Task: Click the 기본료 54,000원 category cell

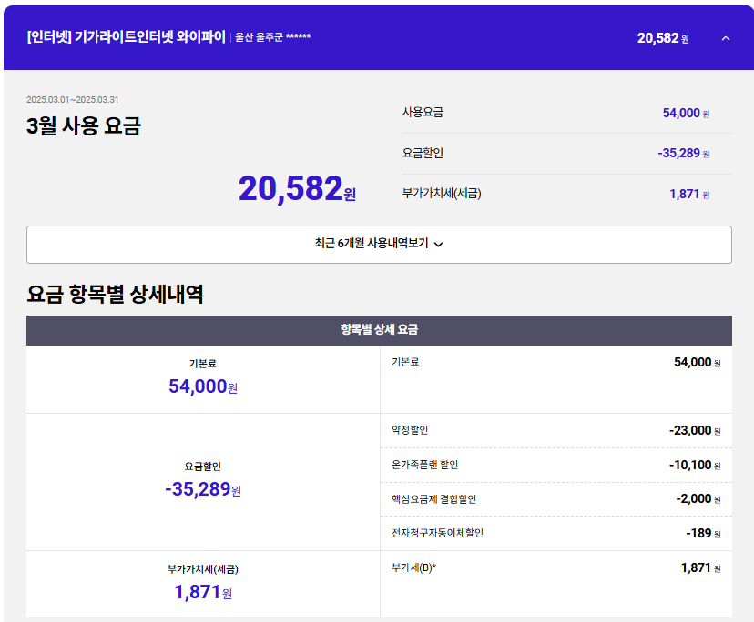Action: 202,379
